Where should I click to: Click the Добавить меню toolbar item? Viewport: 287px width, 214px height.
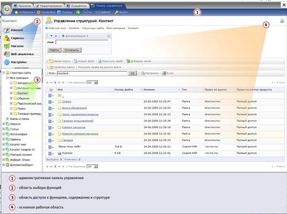coord(139,61)
